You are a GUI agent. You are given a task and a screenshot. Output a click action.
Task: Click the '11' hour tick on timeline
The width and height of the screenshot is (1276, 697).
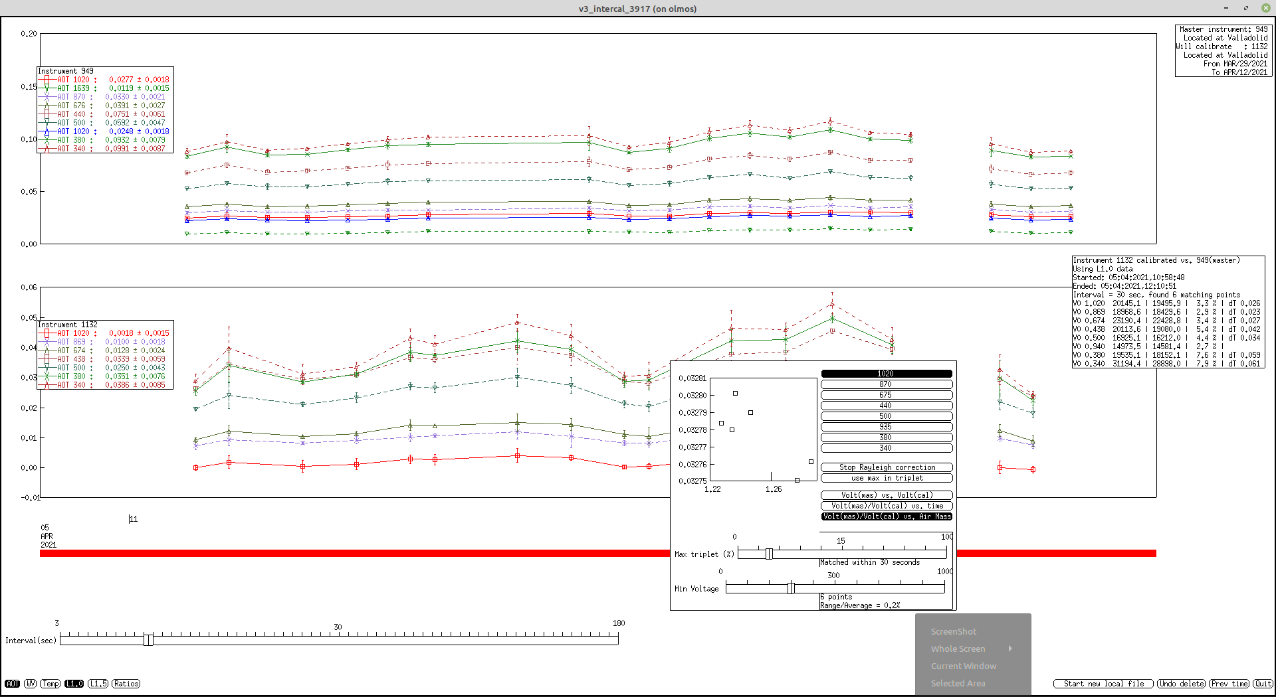click(x=133, y=519)
